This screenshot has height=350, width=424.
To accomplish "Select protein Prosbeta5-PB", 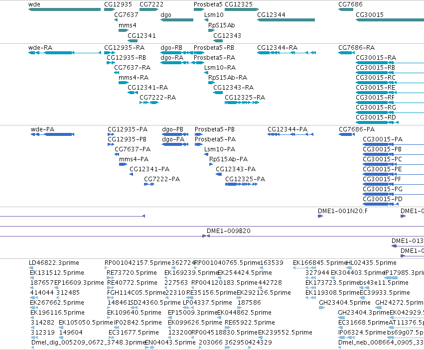I will coord(198,134).
